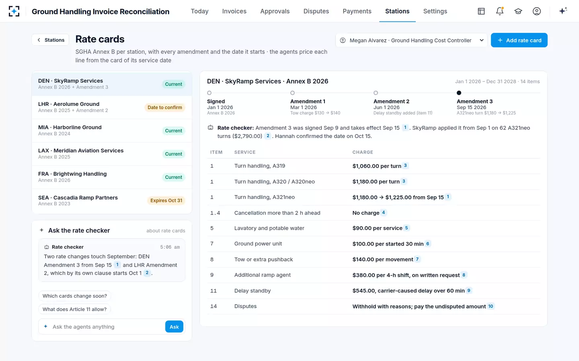Open the Approvals tab
Viewport: 579px width, 361px height.
[275, 11]
